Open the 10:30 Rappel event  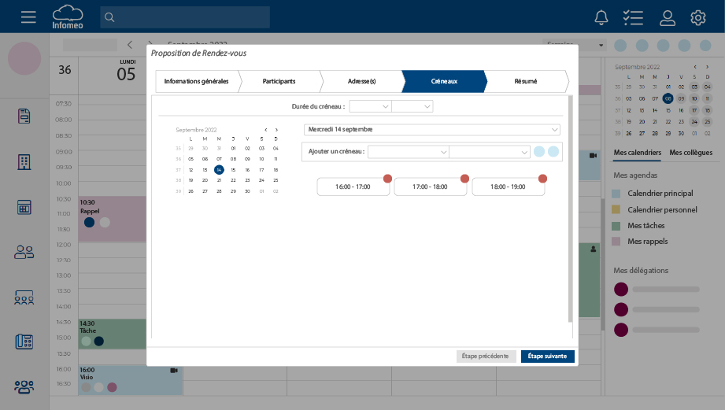click(x=113, y=219)
